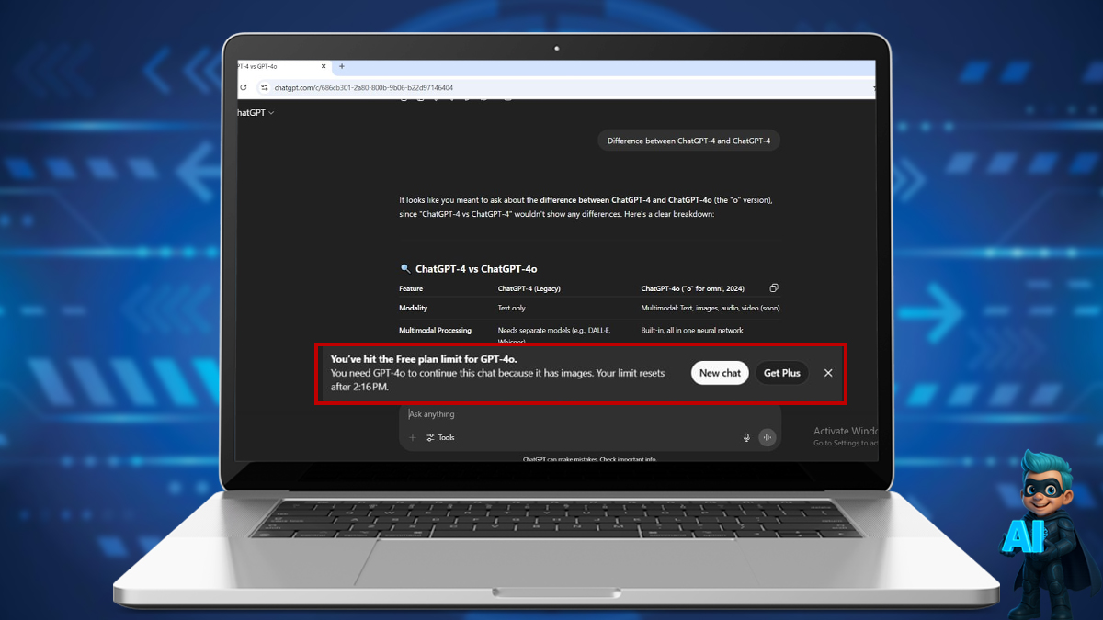Start a new chat from the limit banner
Screen dimensions: 1103x620
pyautogui.click(x=720, y=373)
